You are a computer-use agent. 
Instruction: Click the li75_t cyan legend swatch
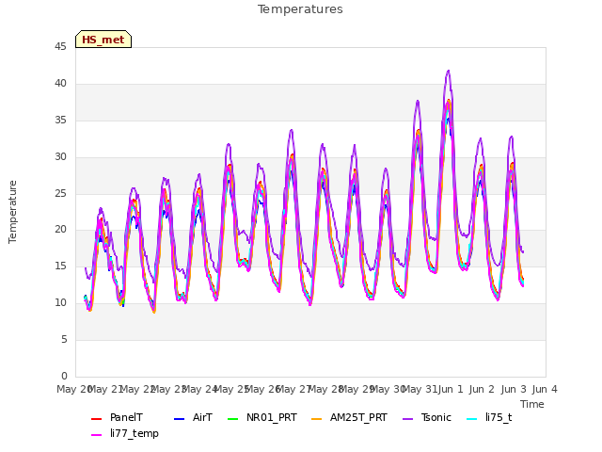tap(472, 419)
